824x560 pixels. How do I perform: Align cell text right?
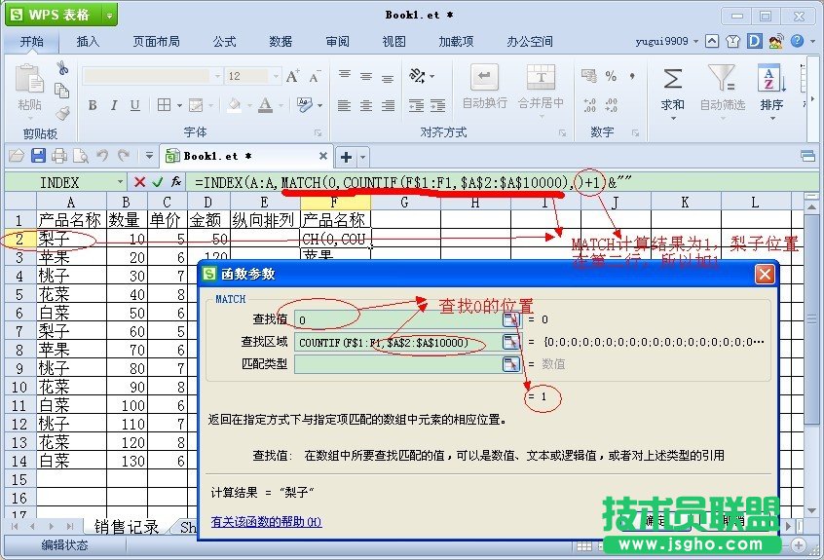(388, 105)
